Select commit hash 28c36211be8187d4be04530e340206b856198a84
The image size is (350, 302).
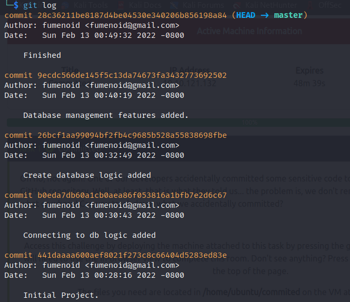[x=132, y=15]
